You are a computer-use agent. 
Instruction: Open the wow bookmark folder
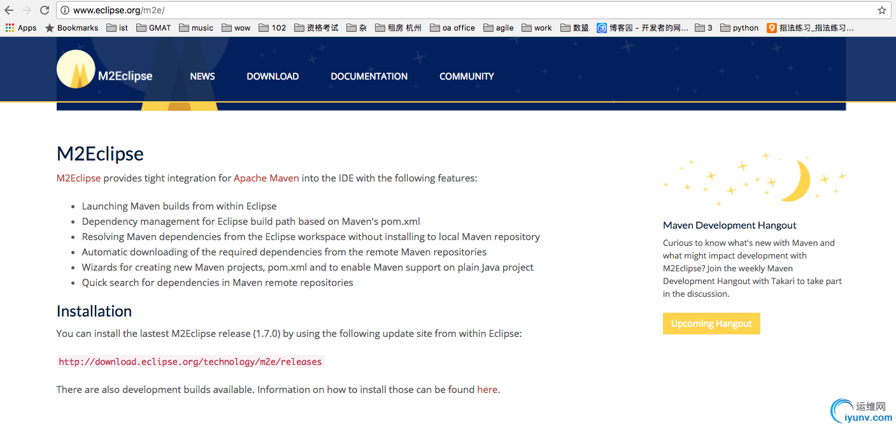point(236,28)
